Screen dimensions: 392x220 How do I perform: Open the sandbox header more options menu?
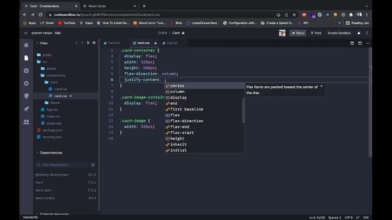(x=367, y=33)
